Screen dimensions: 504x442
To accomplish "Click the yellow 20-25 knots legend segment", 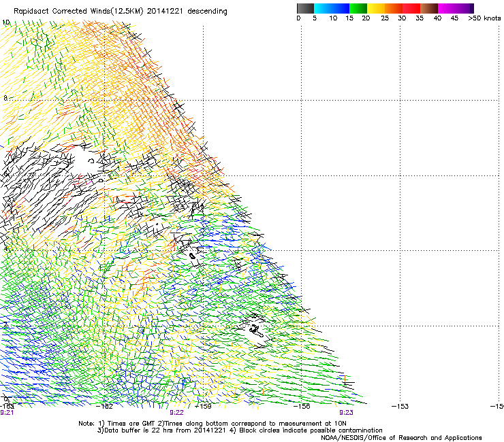I will (376, 8).
